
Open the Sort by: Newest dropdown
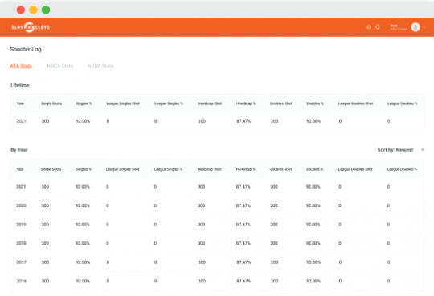tap(401, 150)
